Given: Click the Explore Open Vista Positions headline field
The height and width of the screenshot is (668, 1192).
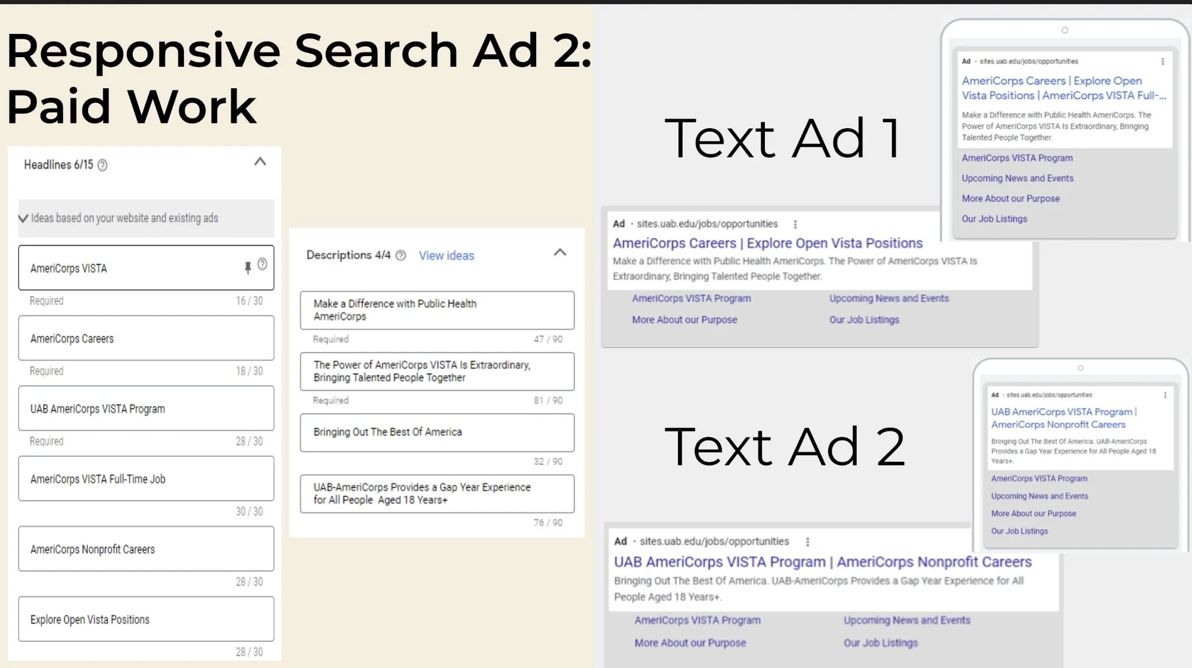Looking at the screenshot, I should (x=146, y=619).
